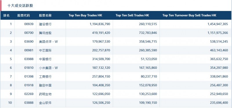Click the 股票代码 column header

pos(23,15)
